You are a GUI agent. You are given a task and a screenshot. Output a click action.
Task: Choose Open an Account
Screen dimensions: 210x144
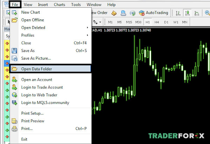[x=51, y=80]
